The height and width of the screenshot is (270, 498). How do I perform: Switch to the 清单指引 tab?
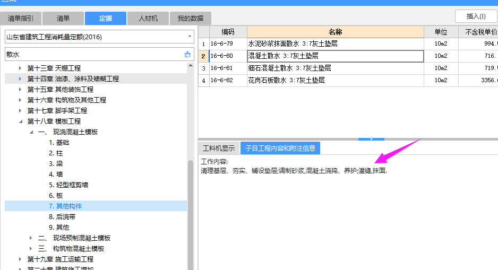pos(21,18)
